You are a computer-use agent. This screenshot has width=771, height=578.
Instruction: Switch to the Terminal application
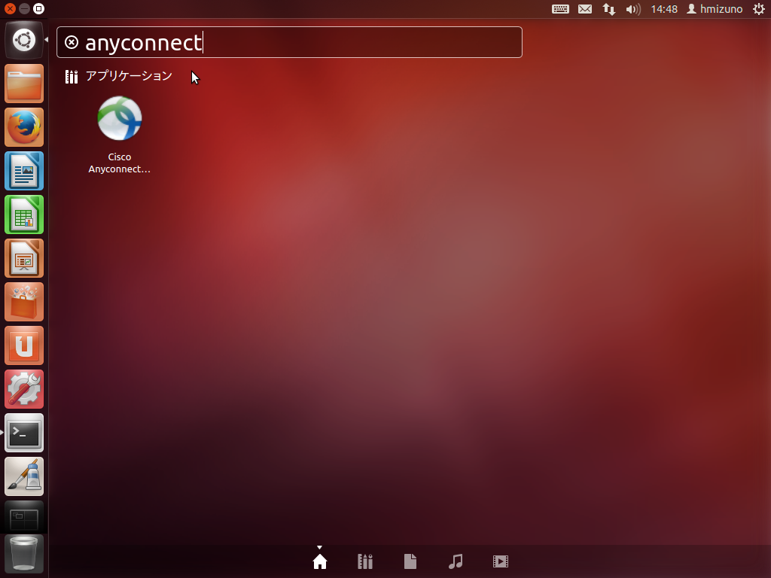24,433
